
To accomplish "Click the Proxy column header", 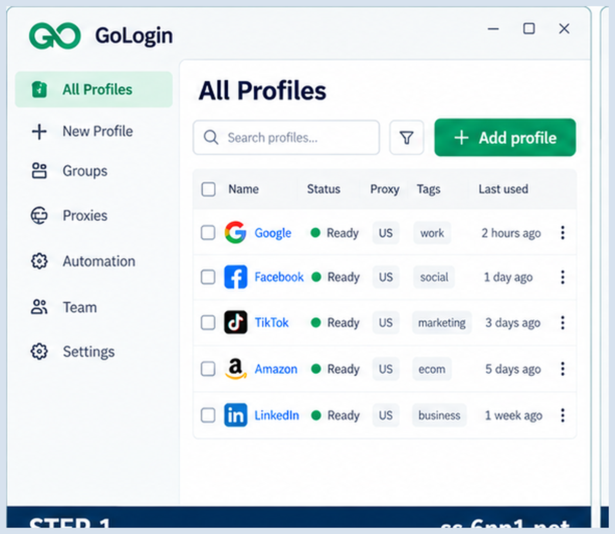I will coord(385,189).
